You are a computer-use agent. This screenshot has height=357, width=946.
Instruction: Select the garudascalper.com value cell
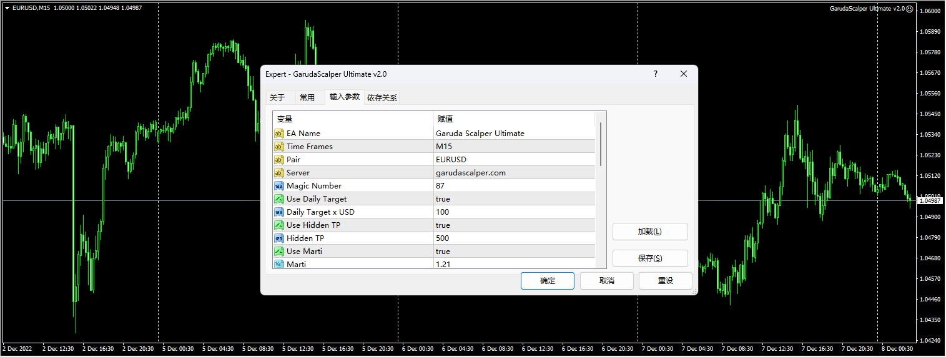(x=514, y=173)
